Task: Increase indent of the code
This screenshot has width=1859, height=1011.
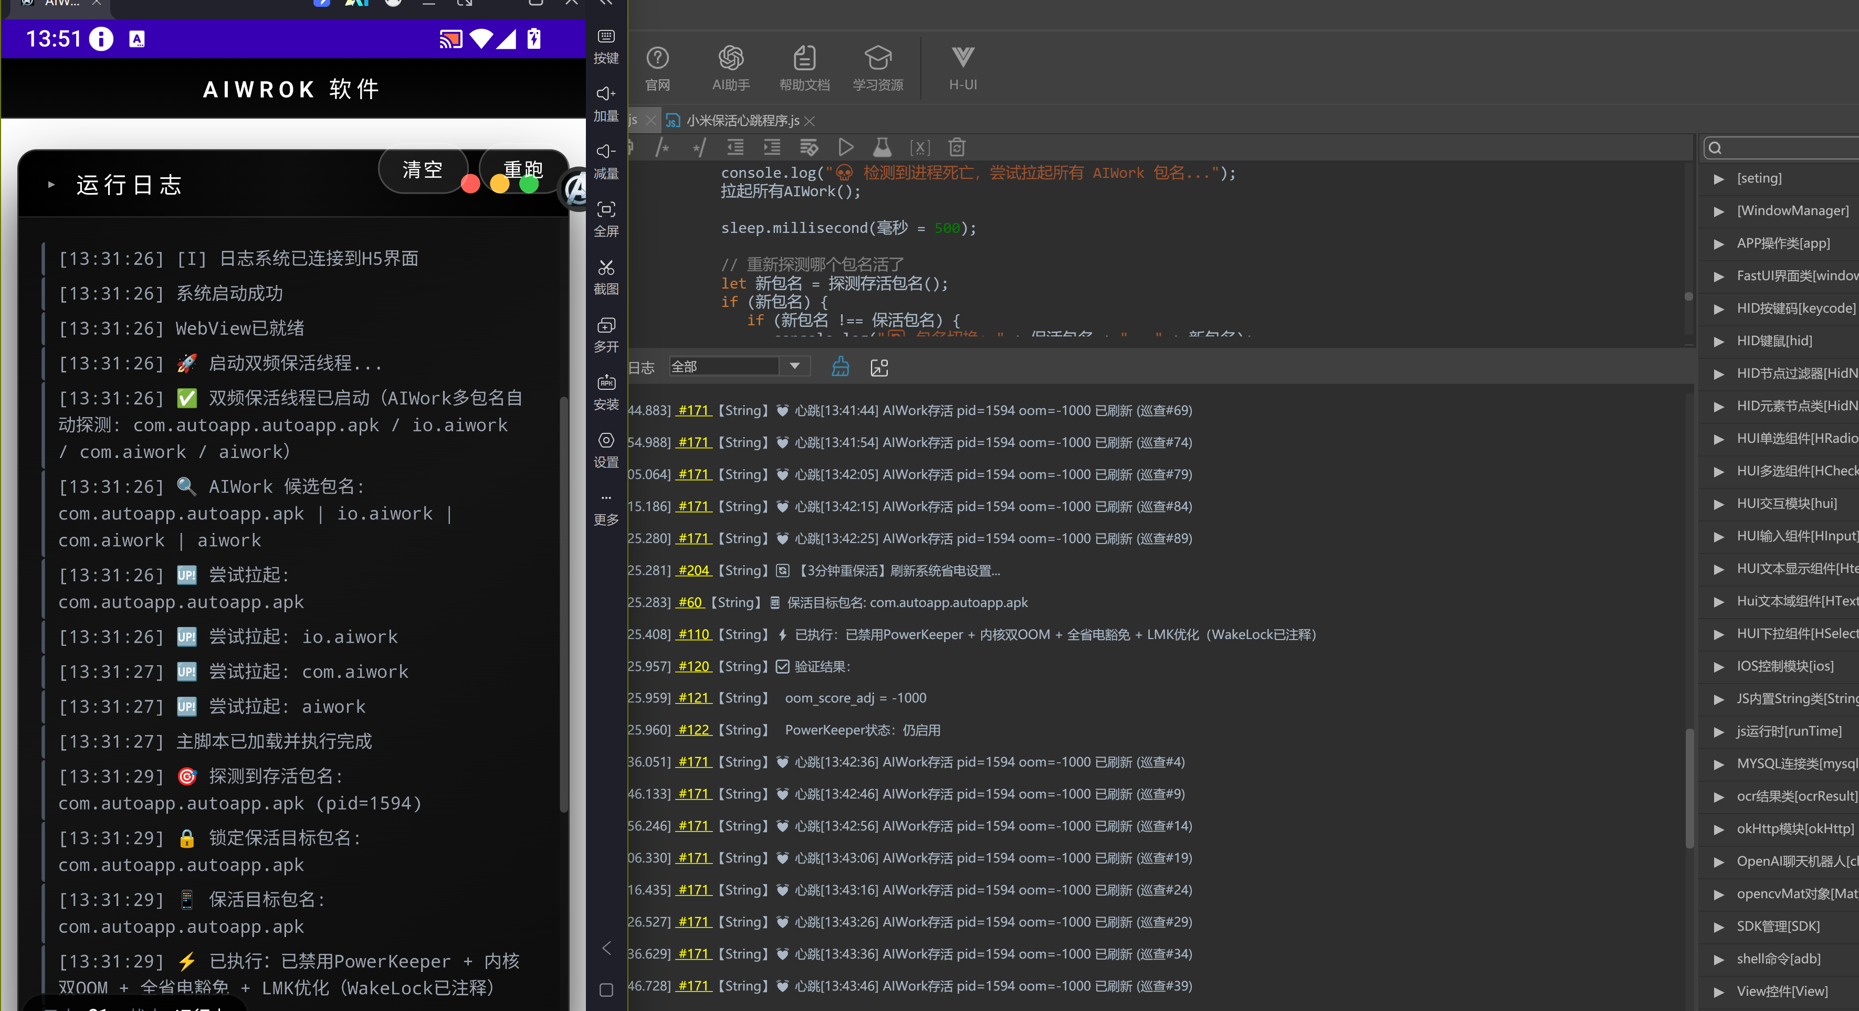Action: click(771, 148)
